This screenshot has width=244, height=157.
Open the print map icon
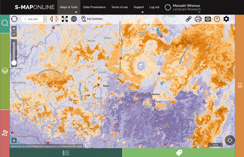[x=198, y=19]
